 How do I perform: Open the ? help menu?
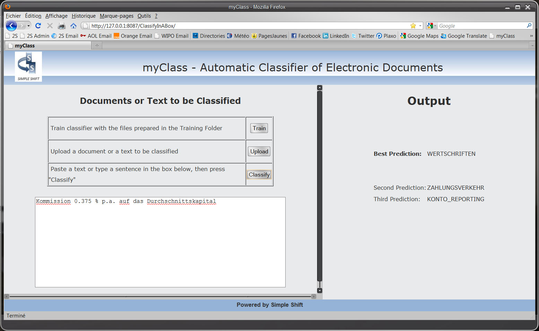(x=156, y=16)
